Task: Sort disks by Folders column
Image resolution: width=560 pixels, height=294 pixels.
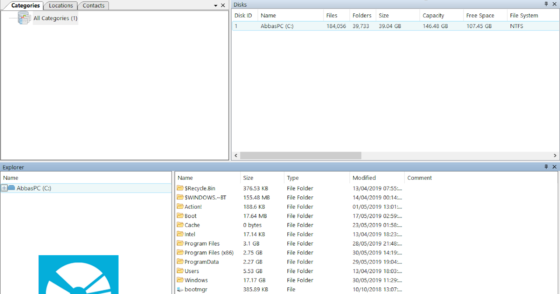Action: click(x=363, y=15)
